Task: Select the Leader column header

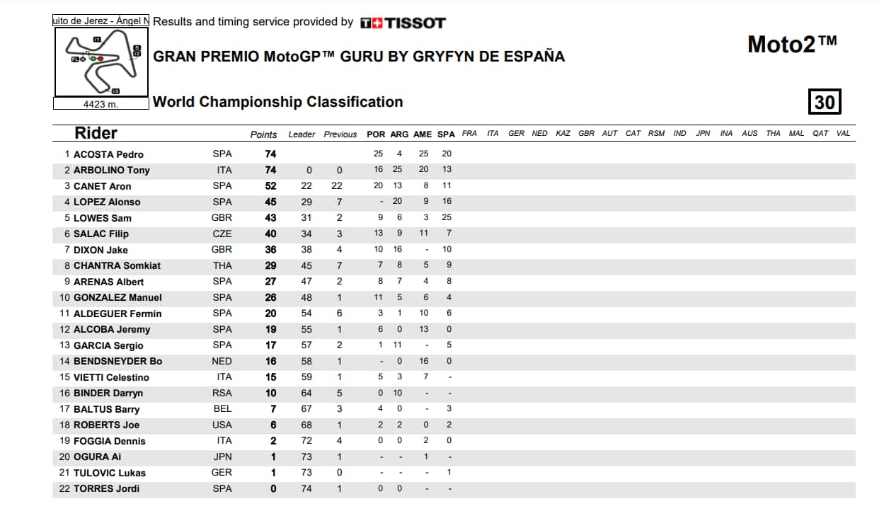Action: (x=302, y=134)
